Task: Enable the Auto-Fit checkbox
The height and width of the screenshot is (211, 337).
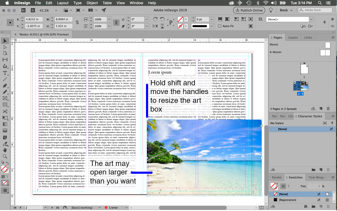Action: [220, 26]
